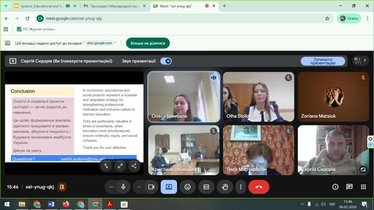
Task: Open the reactions emoji panel
Action: [x=188, y=187]
